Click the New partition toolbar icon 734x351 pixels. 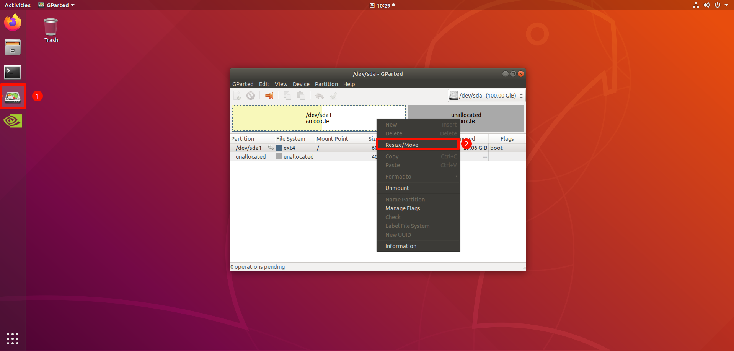[x=238, y=96]
